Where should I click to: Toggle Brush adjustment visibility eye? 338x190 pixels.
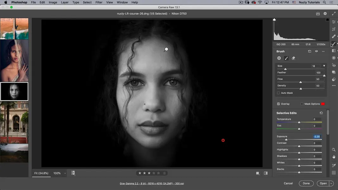point(316,51)
